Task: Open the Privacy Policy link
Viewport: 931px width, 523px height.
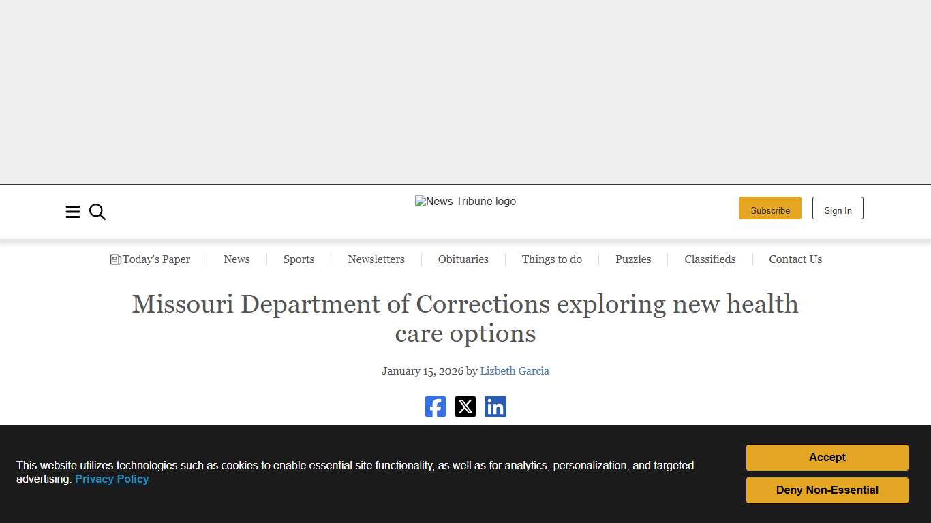Action: pos(112,479)
